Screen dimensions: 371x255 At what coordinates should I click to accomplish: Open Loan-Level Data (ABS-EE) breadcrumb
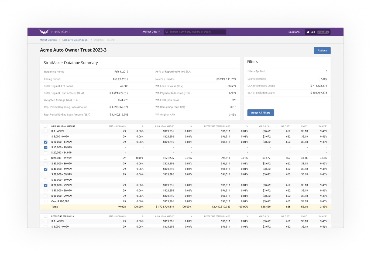pyautogui.click(x=75, y=40)
